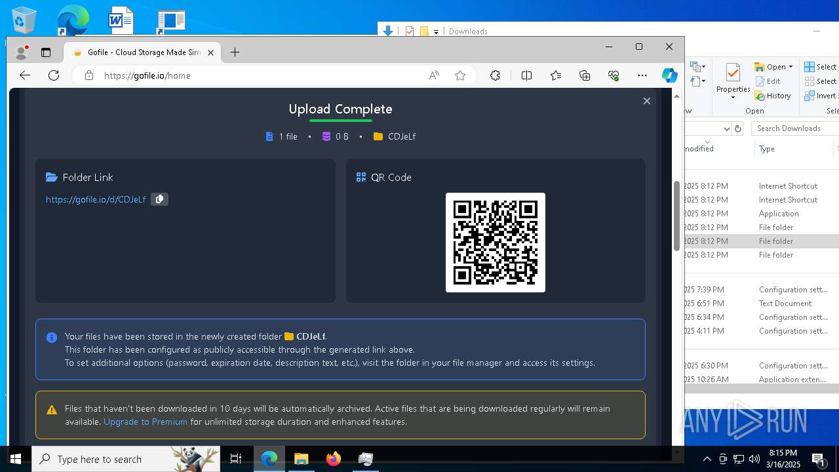Viewport: 839px width, 472px height.
Task: Open the volume control in tray
Action: pyautogui.click(x=754, y=459)
